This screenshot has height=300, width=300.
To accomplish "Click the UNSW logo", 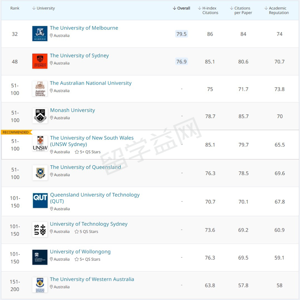I will click(40, 144).
